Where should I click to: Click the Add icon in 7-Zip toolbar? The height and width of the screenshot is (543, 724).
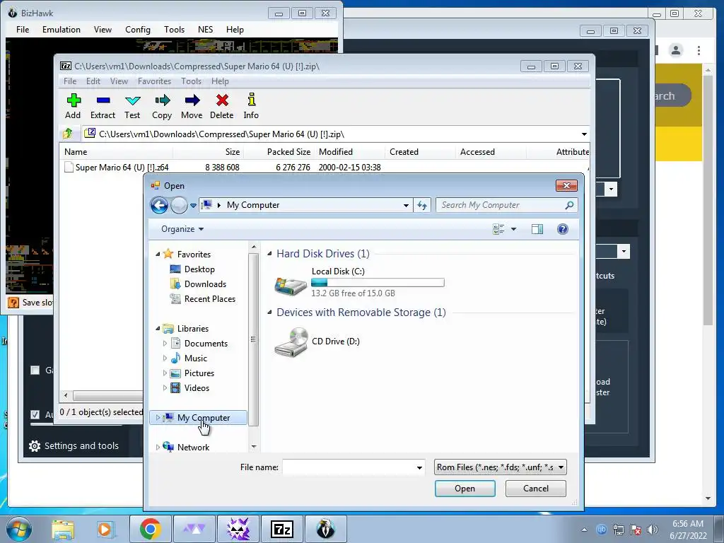point(74,100)
